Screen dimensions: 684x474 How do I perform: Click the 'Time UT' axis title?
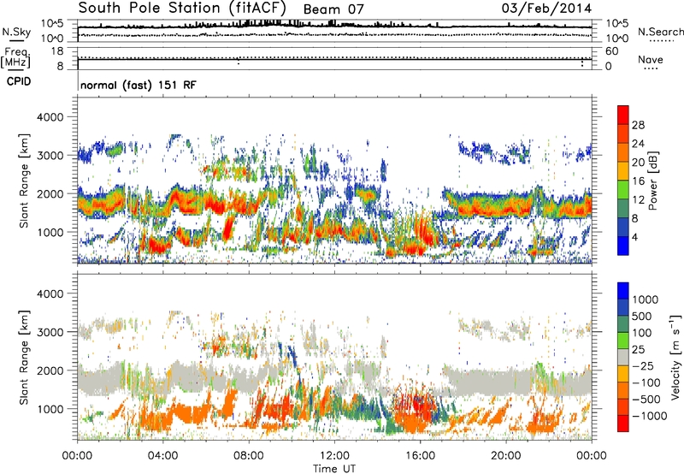click(x=334, y=468)
